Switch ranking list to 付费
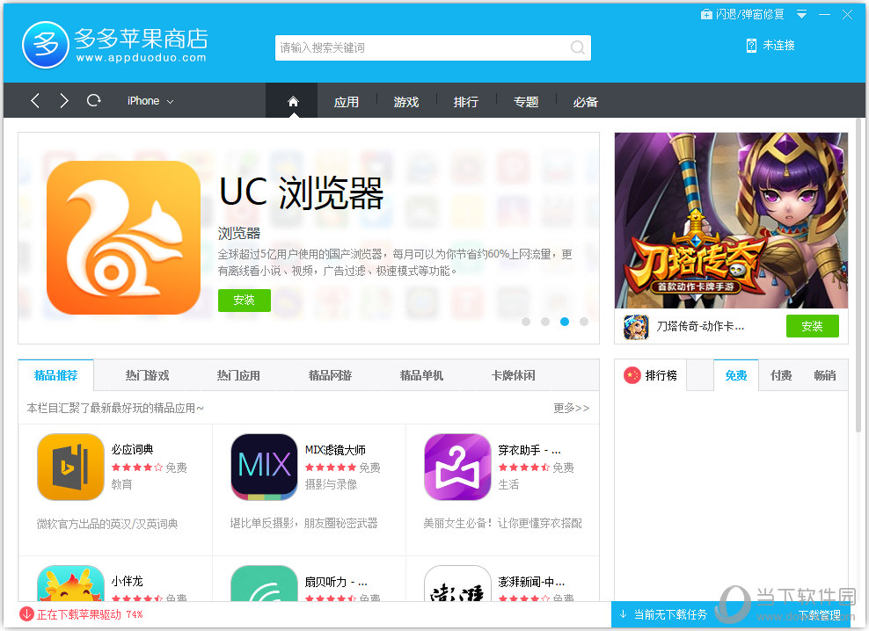This screenshot has width=869, height=631. click(780, 374)
